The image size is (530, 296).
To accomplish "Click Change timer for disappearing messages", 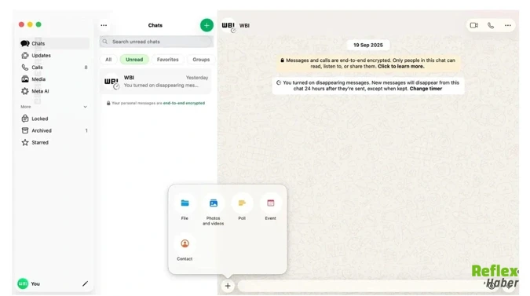I will point(426,89).
